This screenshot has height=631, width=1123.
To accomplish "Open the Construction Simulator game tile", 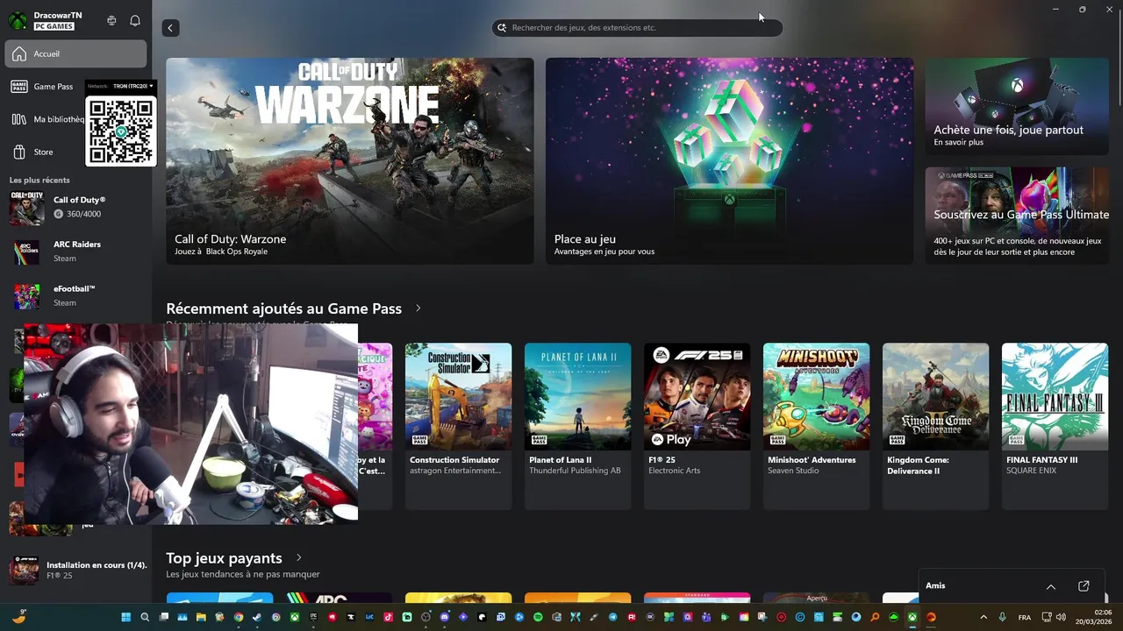I will 458,426.
